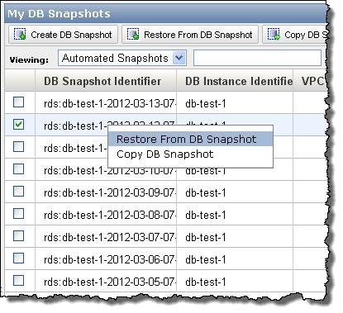The height and width of the screenshot is (313, 343).
Task: Check the 2012-03-10 snapshot checkbox
Action: (18, 169)
